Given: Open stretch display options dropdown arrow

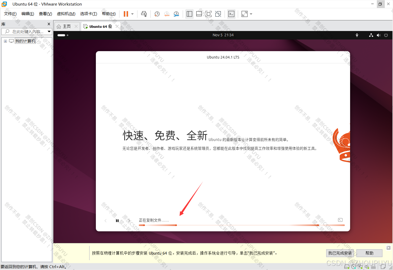Looking at the screenshot, I should pyautogui.click(x=251, y=14).
